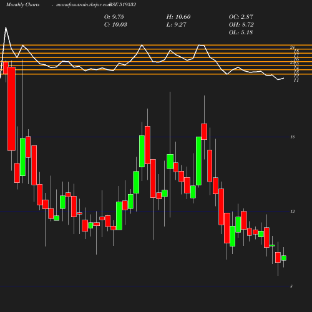Click the "OH: 8.72" reading
Viewport: 312px width, 312px height.
click(241, 25)
